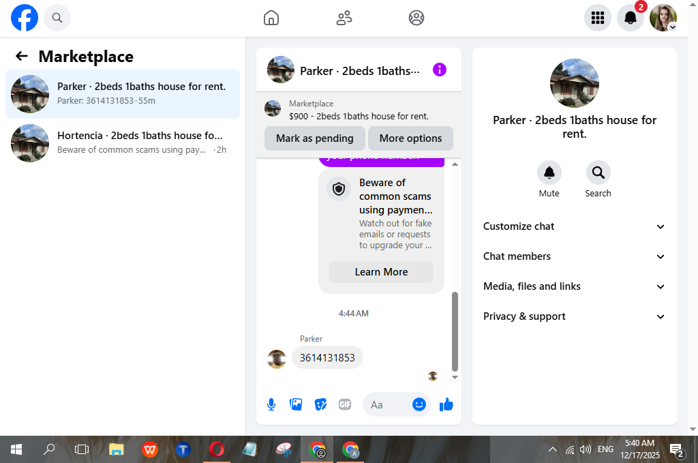Viewport: 698px width, 463px height.
Task: Show hidden tray icons chevron
Action: [x=552, y=449]
